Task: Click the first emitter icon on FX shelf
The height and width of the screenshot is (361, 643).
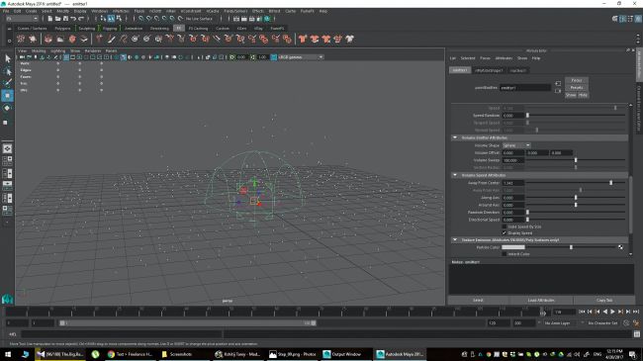Action: [x=21, y=39]
